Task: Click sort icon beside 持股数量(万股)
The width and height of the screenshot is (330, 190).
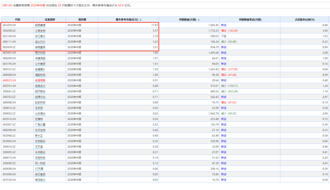Action: pyautogui.click(x=199, y=20)
